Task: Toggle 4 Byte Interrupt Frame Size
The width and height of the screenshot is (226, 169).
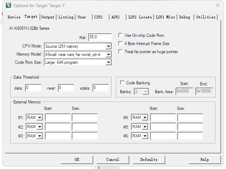Action: 120,43
